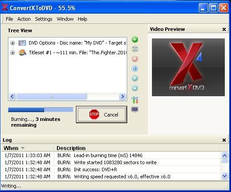Click the monitor preview icon
The height and width of the screenshot is (192, 231).
135,110
